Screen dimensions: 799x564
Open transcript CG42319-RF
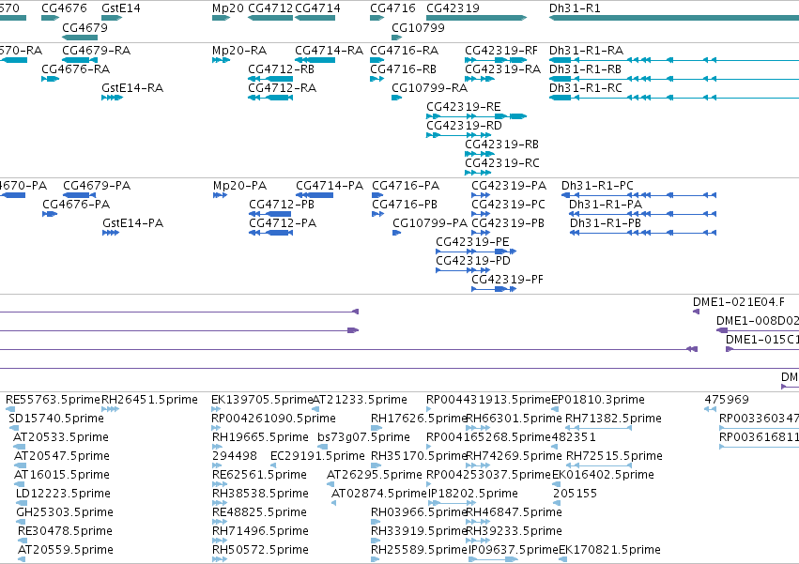point(501,51)
